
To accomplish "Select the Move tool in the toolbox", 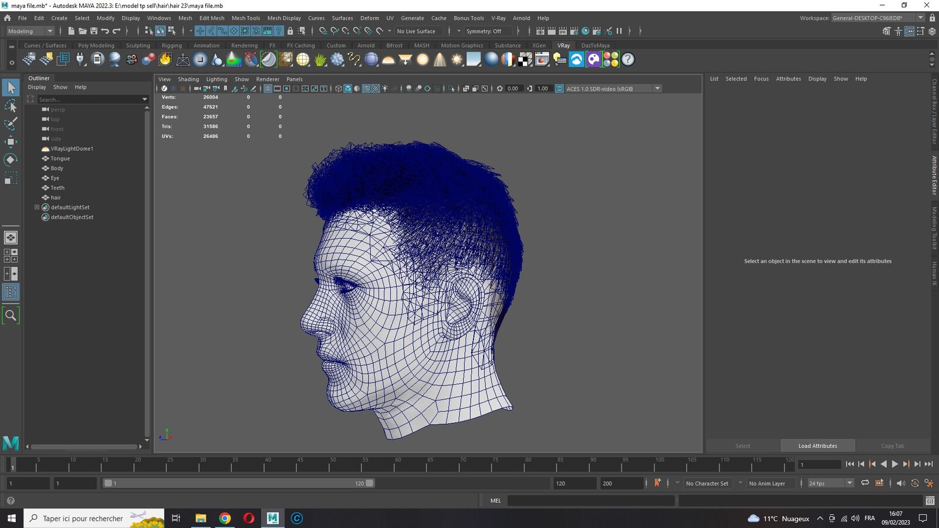I will coord(11,141).
